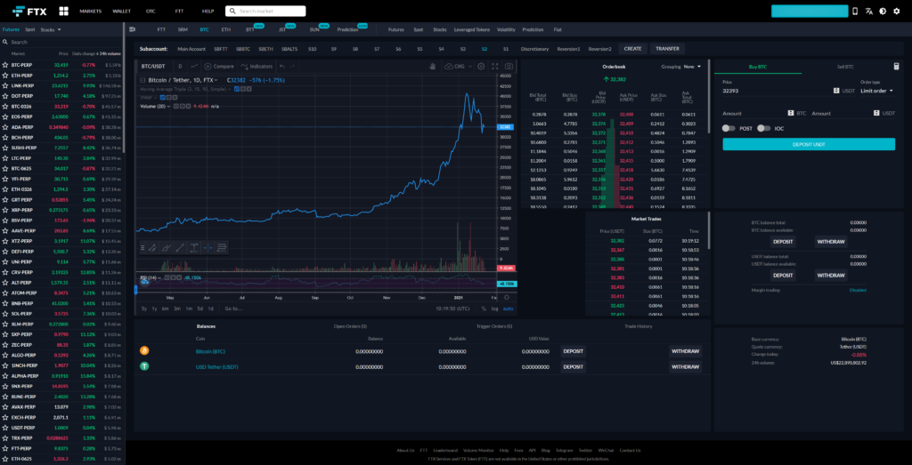Click the orderbook panel scrollbar

[708, 96]
